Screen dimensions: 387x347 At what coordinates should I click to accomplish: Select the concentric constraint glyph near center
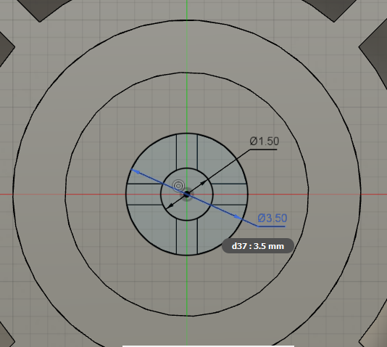click(178, 186)
